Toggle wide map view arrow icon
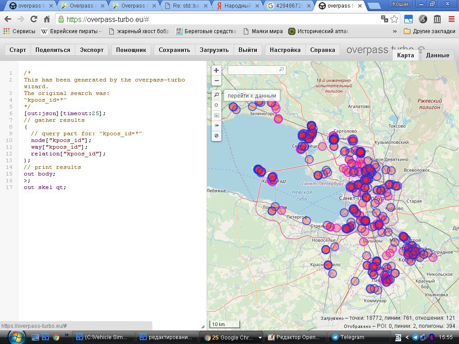 click(x=217, y=125)
